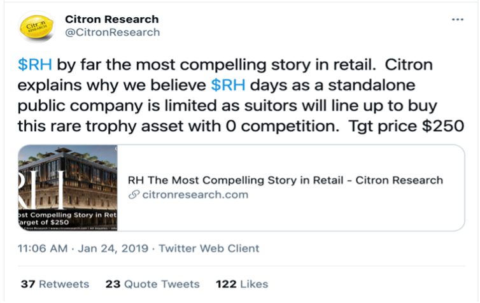
Task: Open the tweet's three-dot more options menu
Action: pos(457,20)
